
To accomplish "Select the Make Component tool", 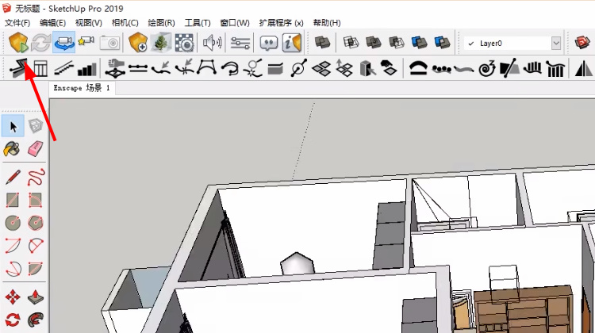I will click(x=36, y=126).
